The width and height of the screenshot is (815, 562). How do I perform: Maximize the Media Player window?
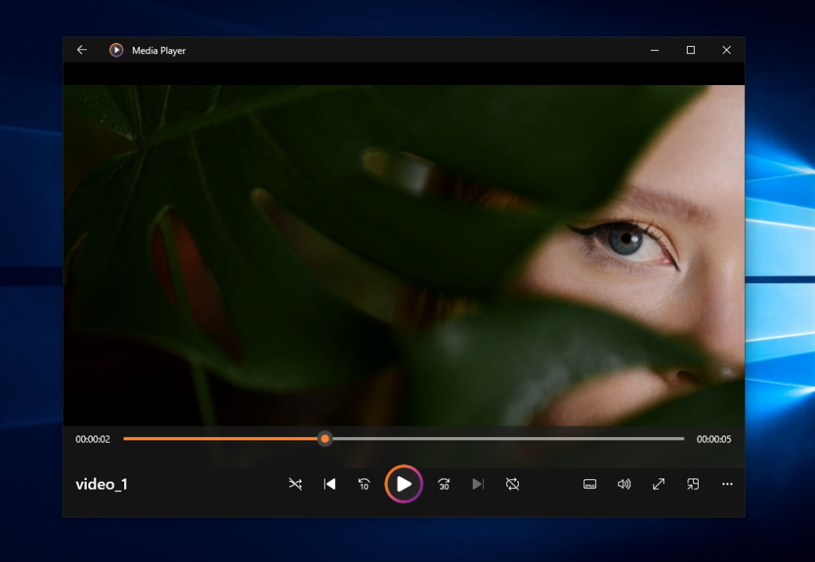[691, 50]
